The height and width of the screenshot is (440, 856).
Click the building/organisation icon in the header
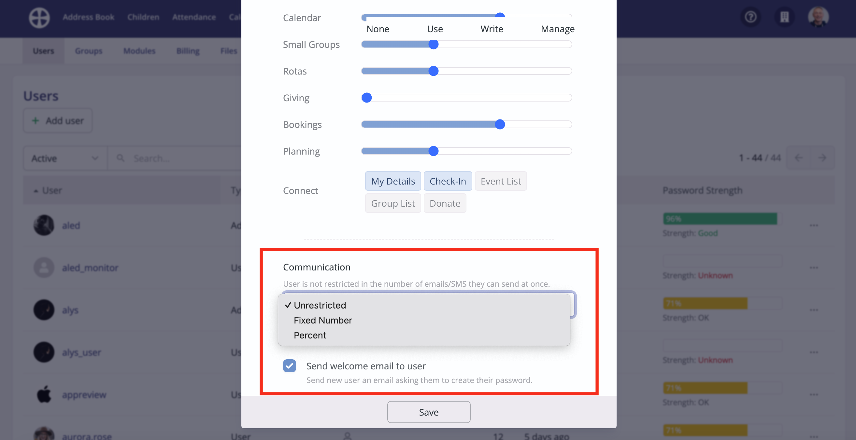click(x=784, y=17)
